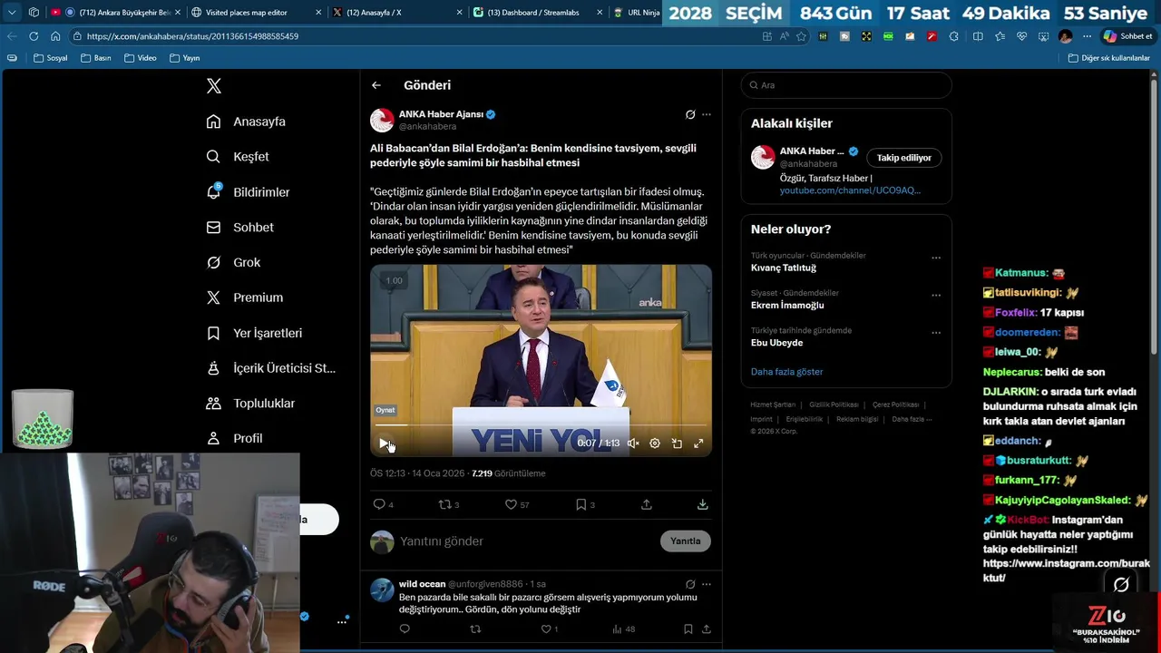1161x653 pixels.
Task: Like wild ocean's reply
Action: (549, 629)
